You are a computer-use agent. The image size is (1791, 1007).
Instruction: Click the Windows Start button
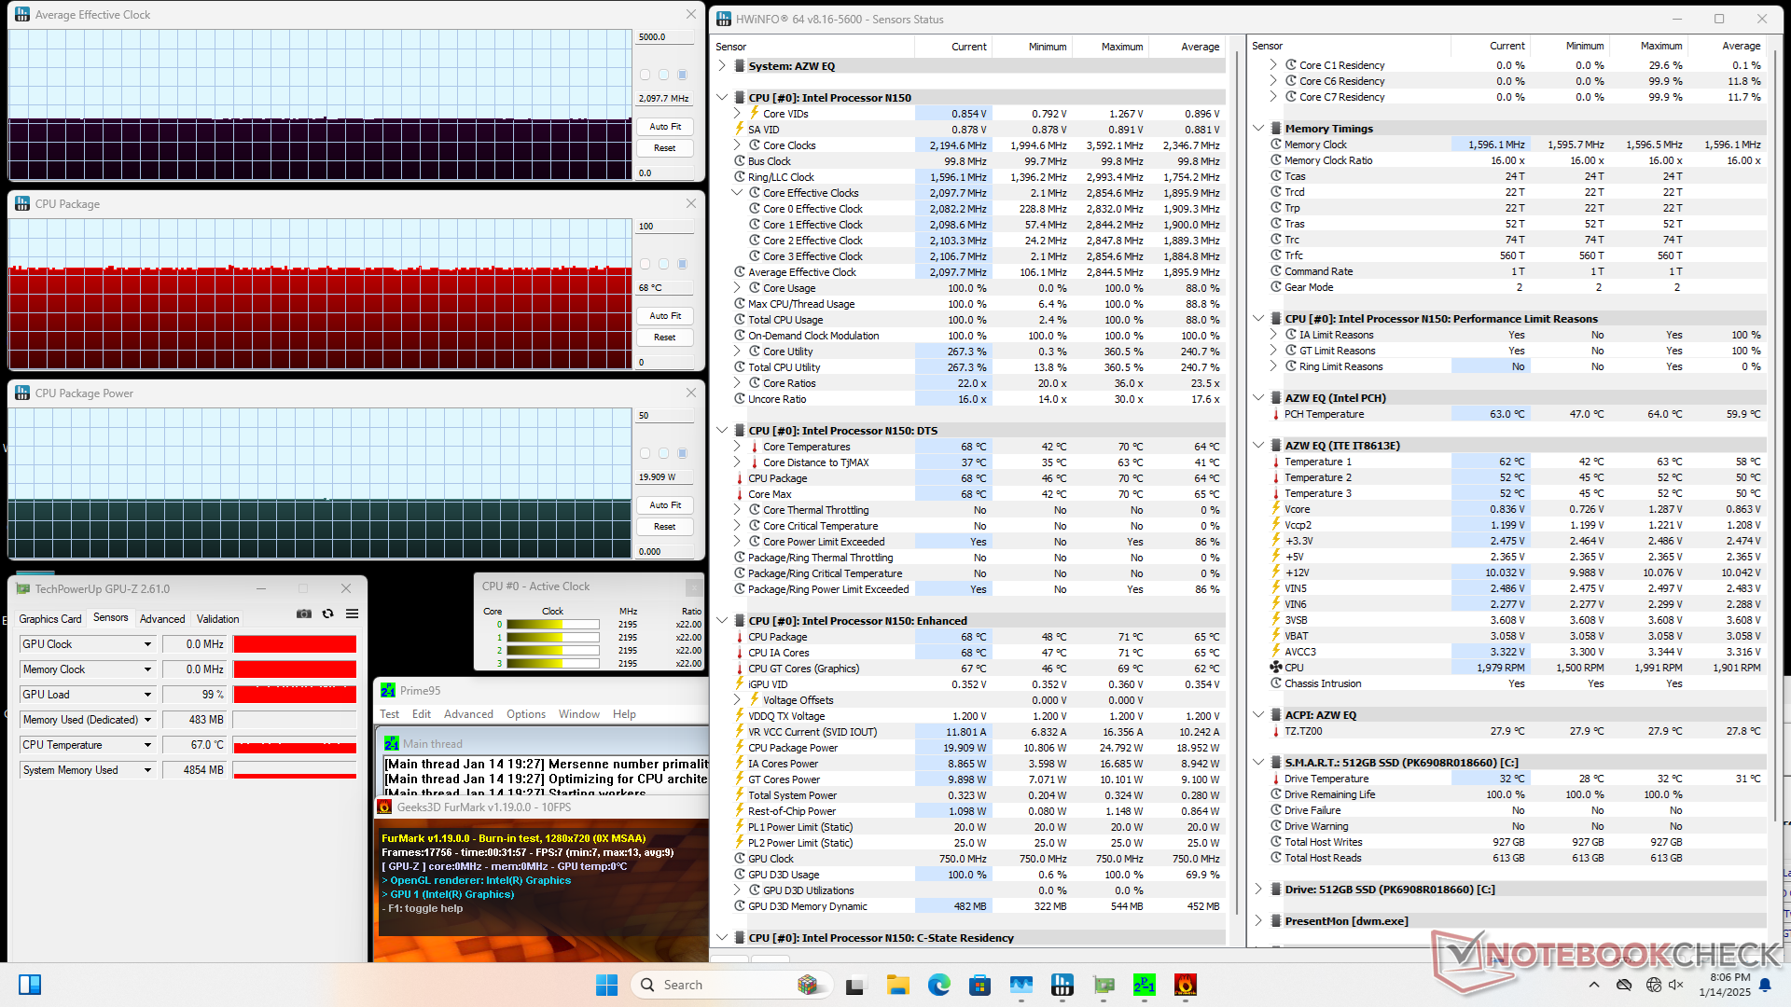tap(606, 985)
